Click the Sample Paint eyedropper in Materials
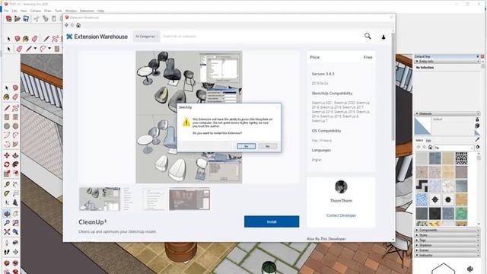 pos(477,139)
